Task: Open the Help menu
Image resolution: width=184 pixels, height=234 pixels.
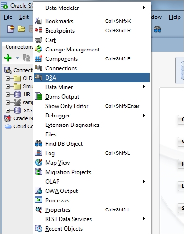Action: pyautogui.click(x=175, y=17)
